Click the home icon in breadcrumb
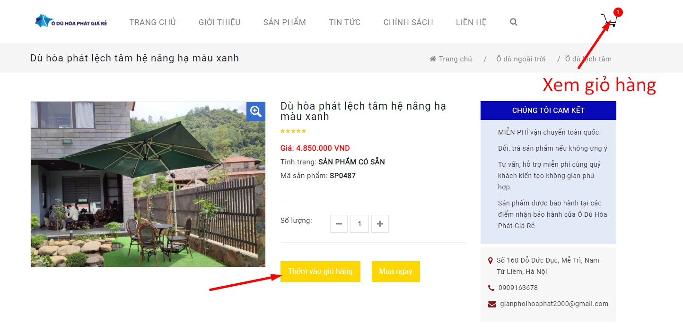Screen dimensions: 683x332 tap(433, 59)
